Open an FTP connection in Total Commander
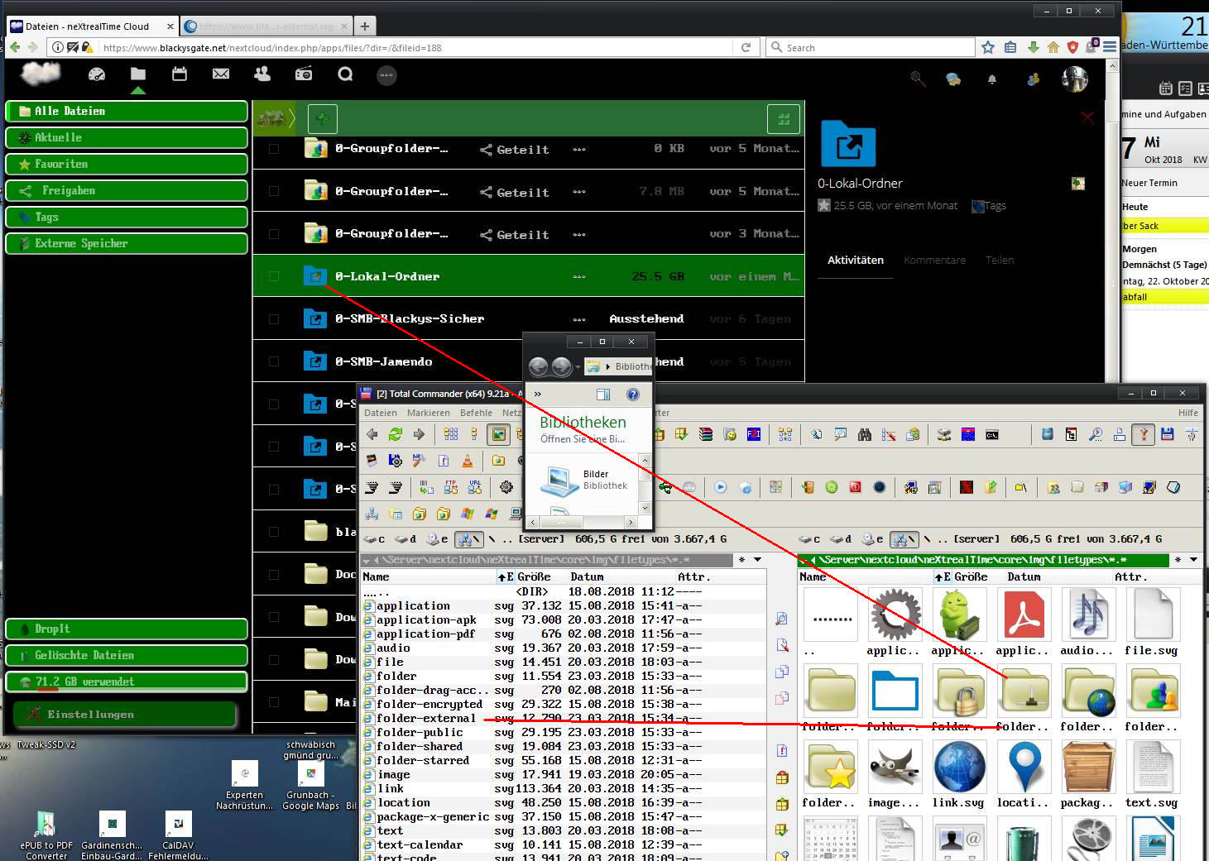Image resolution: width=1209 pixels, height=861 pixels. point(450,487)
